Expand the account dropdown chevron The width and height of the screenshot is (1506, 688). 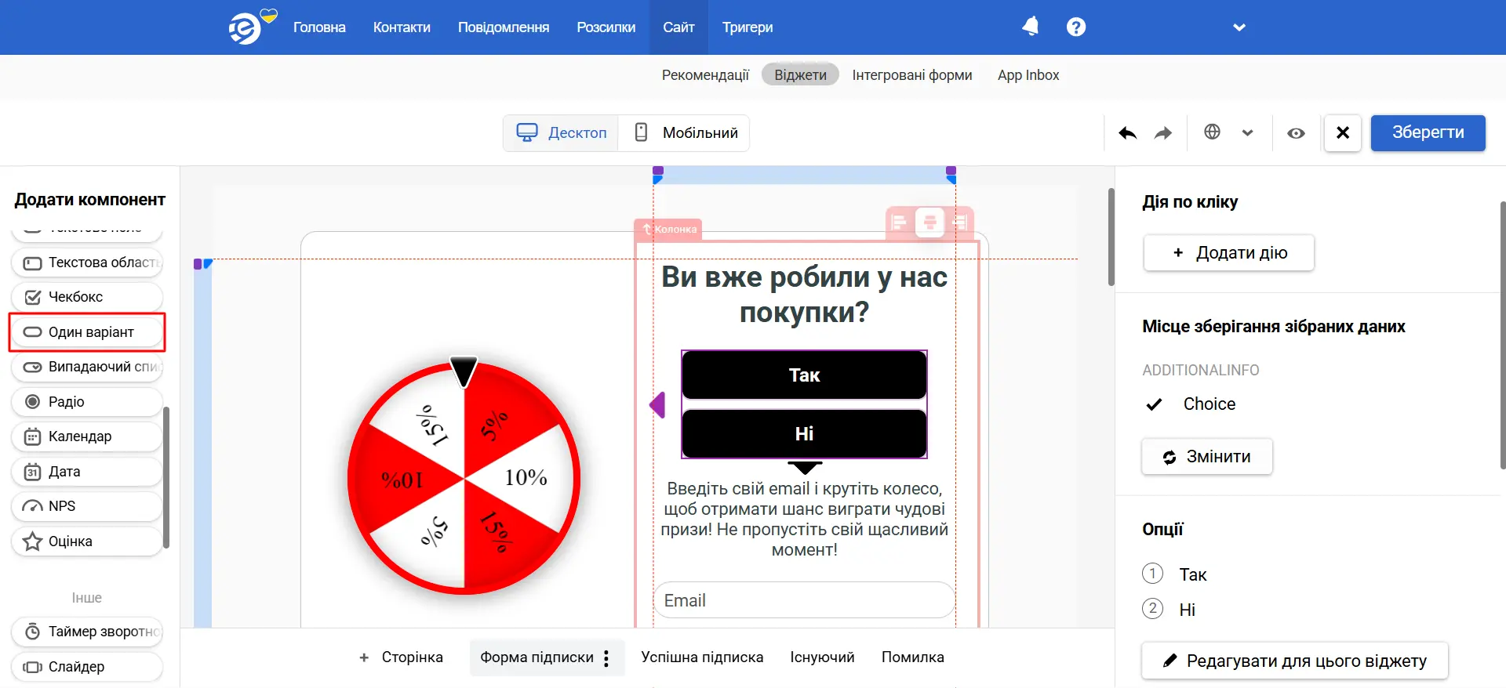click(1239, 27)
